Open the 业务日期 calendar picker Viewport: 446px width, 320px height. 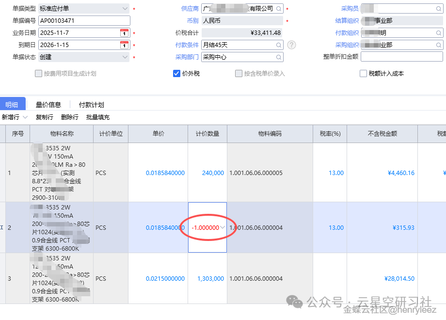(x=124, y=33)
